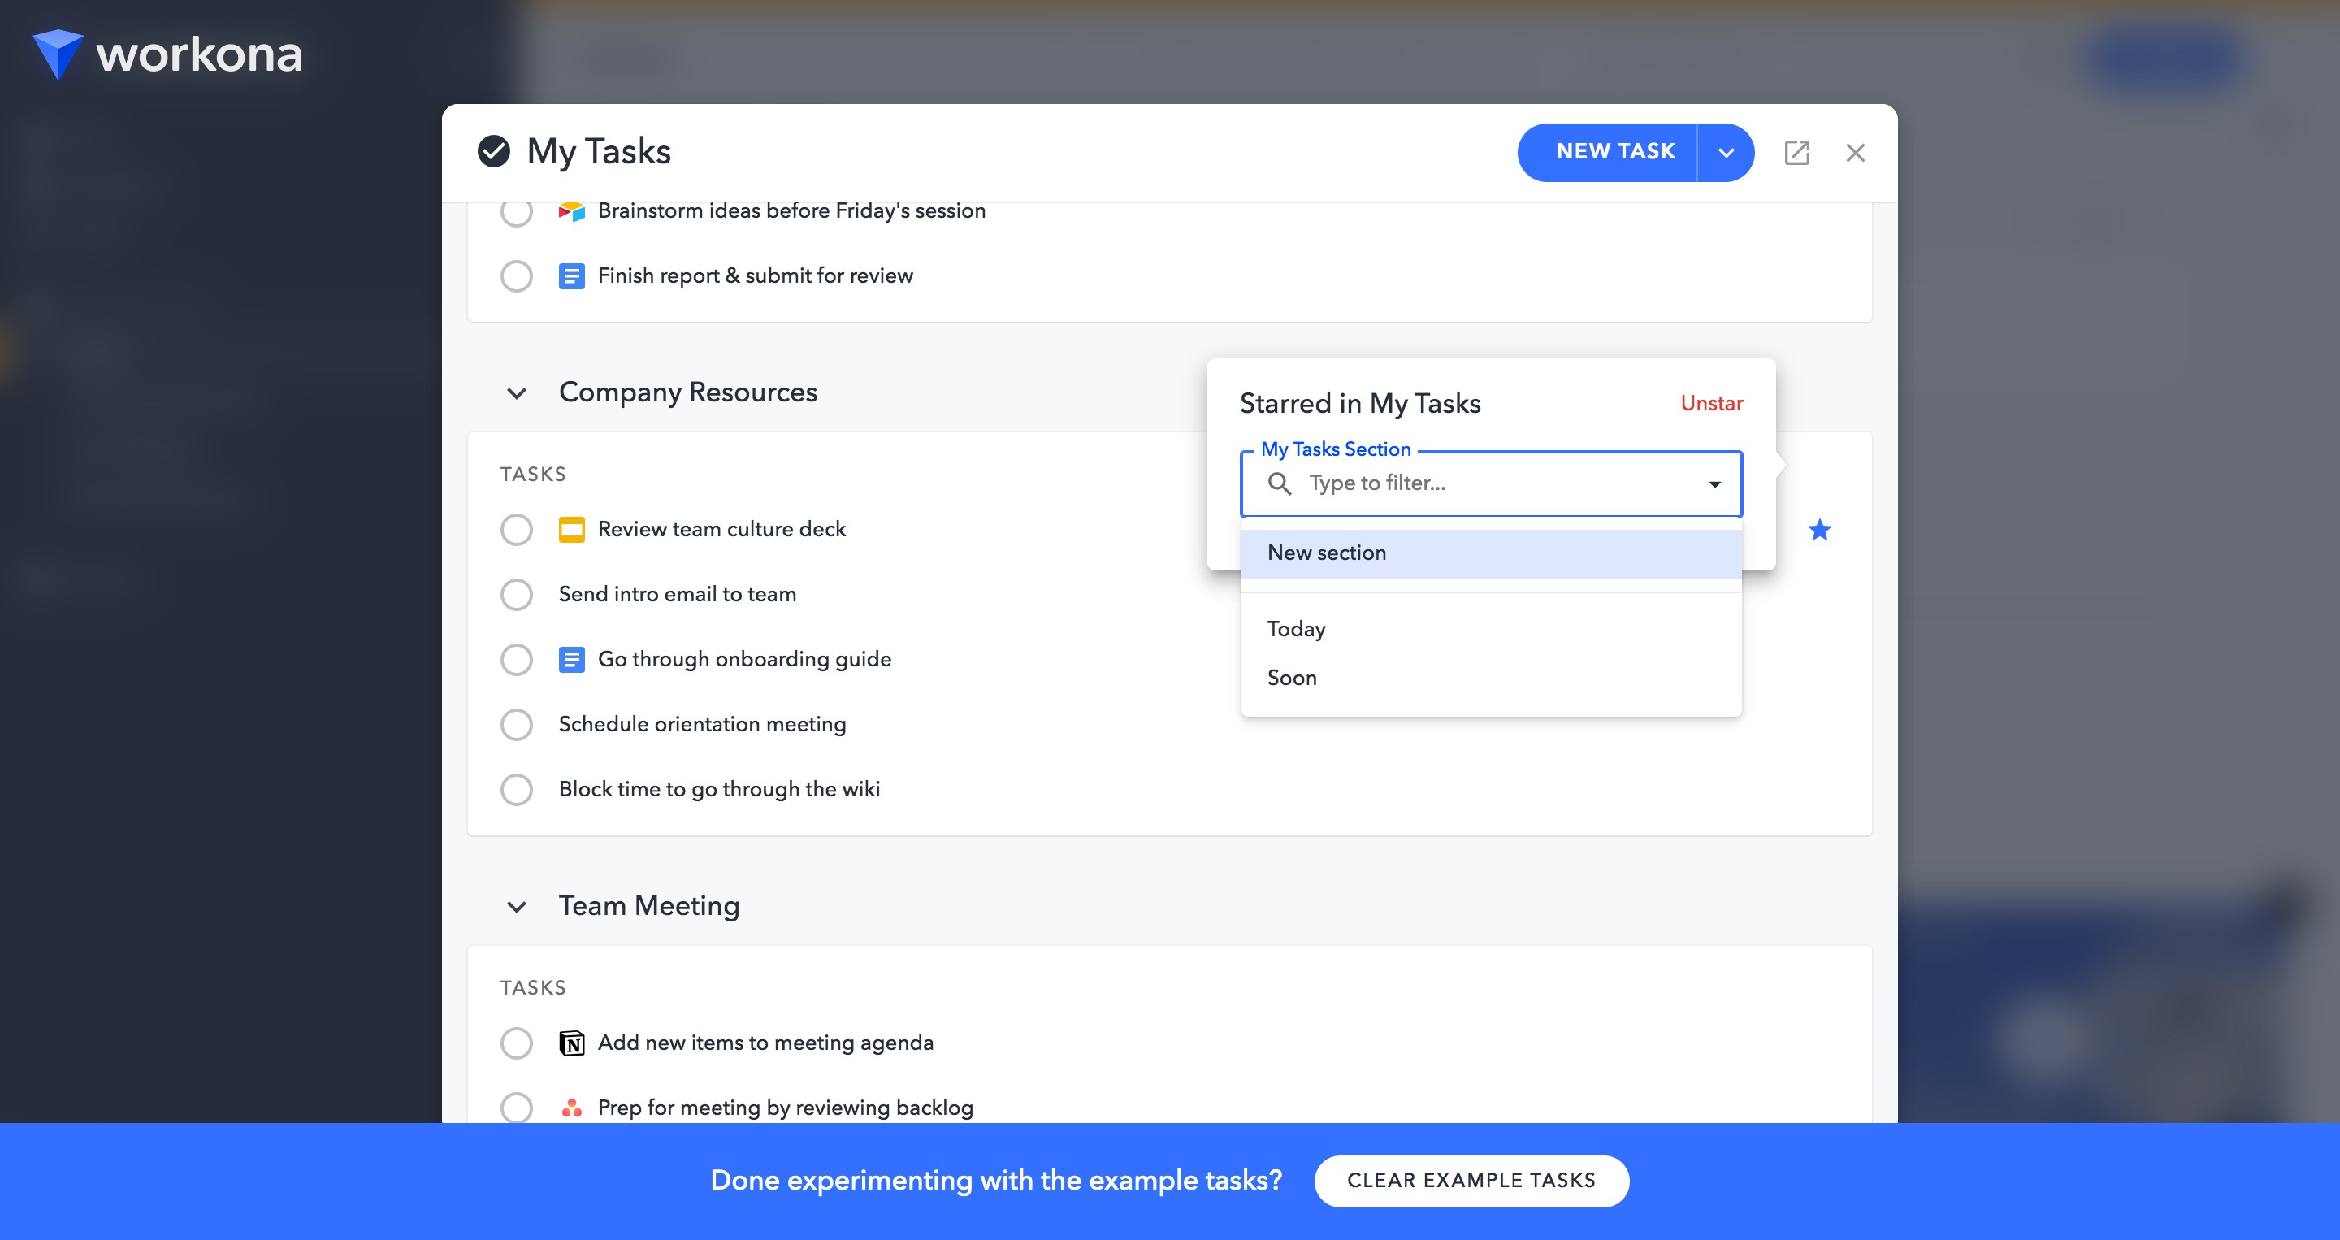Open the Finish report & submit for review task
This screenshot has height=1240, width=2340.
point(755,276)
